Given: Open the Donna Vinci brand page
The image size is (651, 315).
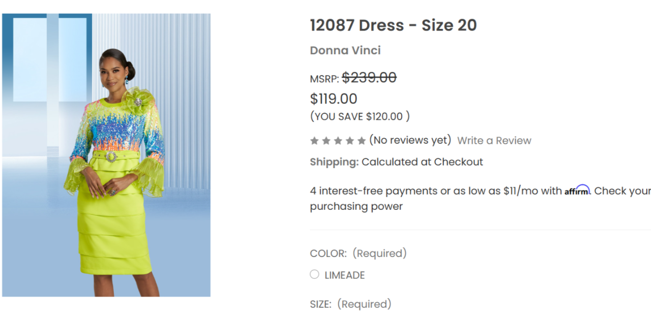Looking at the screenshot, I should click(345, 50).
